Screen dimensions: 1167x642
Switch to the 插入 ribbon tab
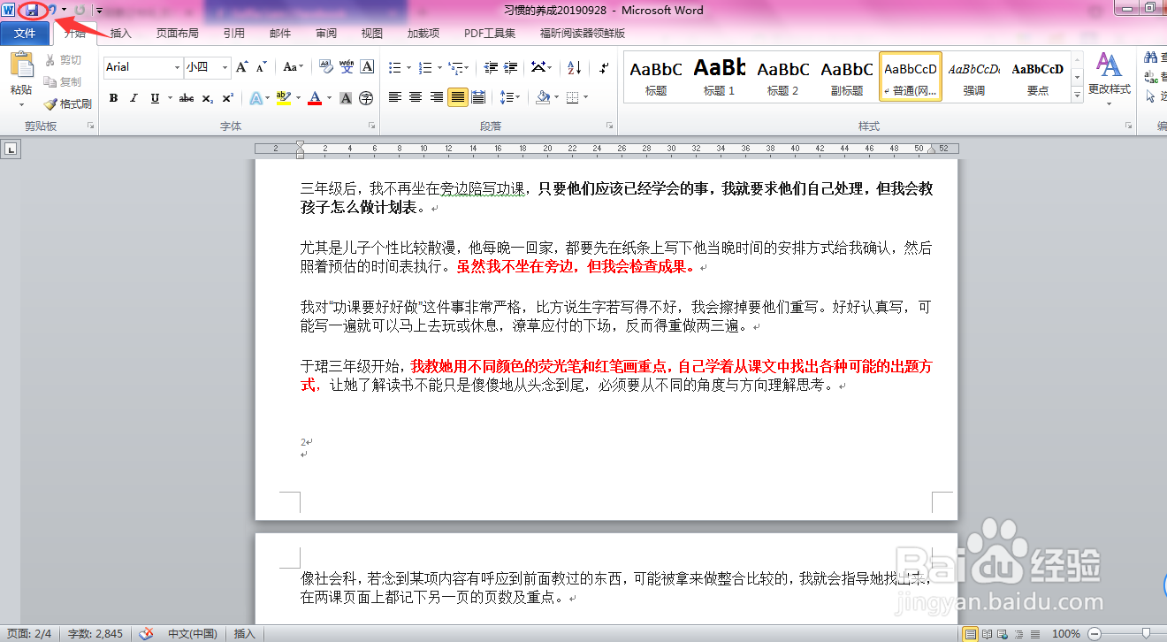coord(119,33)
